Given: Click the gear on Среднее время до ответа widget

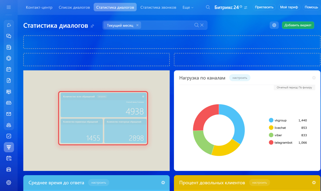Looking at the screenshot, I should coord(163,183).
